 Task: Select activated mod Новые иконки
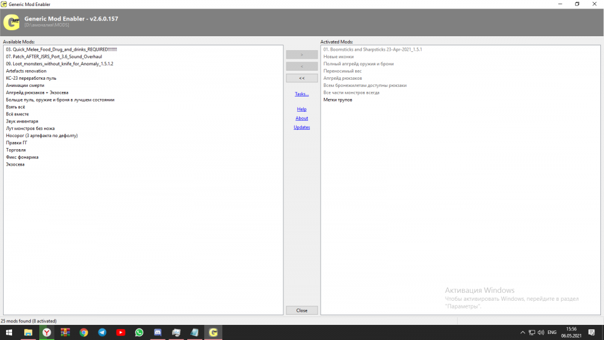coord(338,57)
